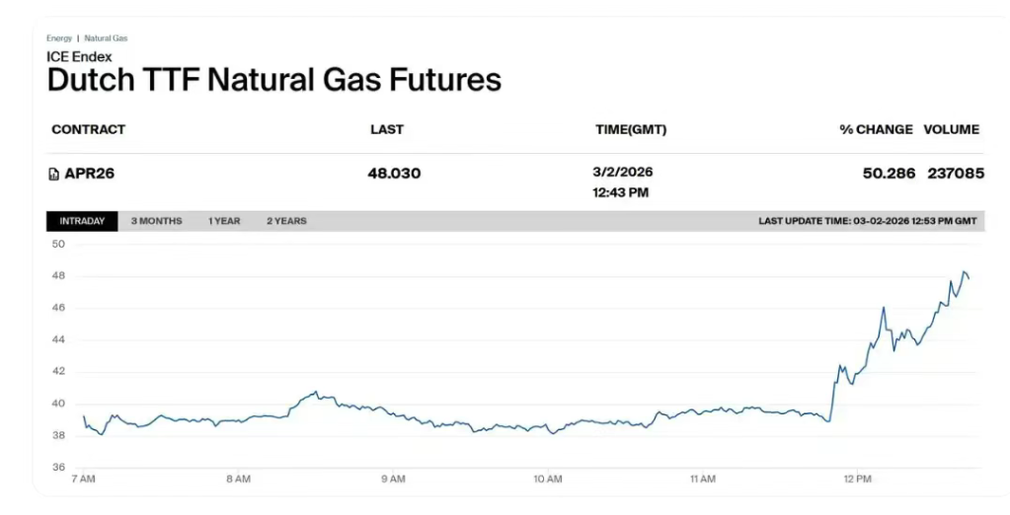Image resolution: width=1010 pixels, height=515 pixels.
Task: Click the document icon beside APR26
Action: click(54, 175)
